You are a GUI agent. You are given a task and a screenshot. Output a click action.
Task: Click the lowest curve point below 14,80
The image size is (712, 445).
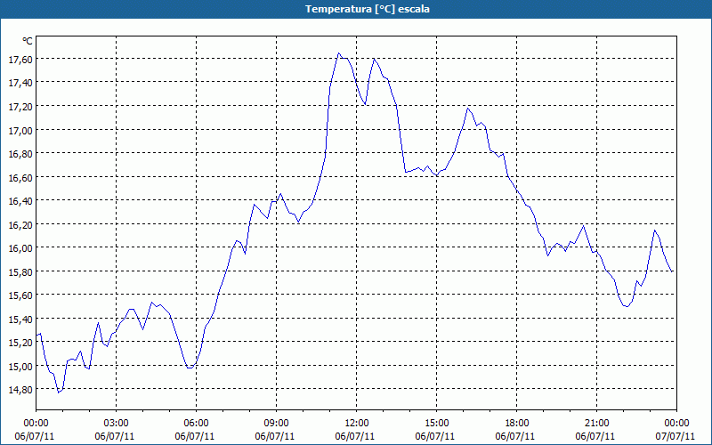(x=59, y=392)
